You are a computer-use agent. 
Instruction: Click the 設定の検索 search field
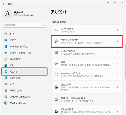click(x=24, y=25)
